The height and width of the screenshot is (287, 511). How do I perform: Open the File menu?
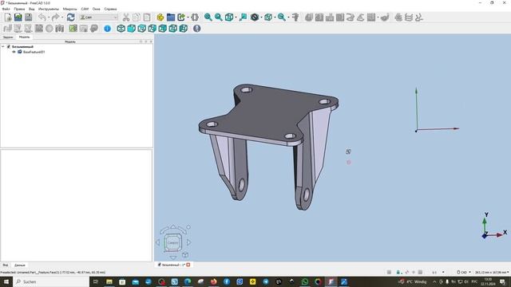click(x=6, y=9)
